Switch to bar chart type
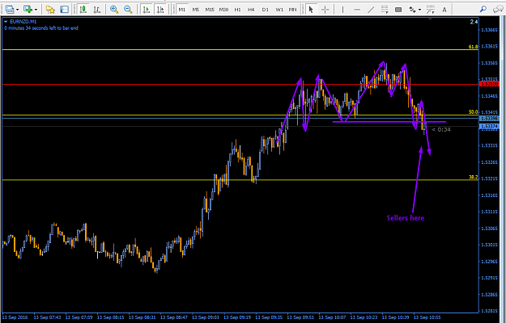This screenshot has width=506, height=323. pos(97,10)
